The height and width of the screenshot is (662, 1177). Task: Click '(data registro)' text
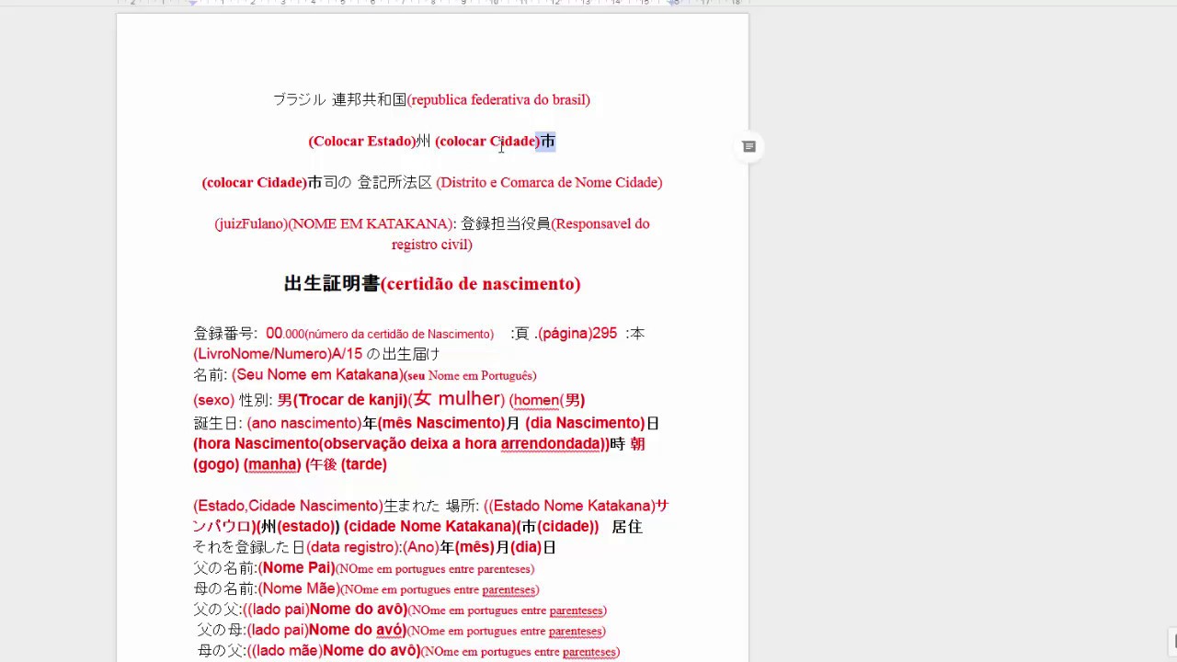coord(354,547)
